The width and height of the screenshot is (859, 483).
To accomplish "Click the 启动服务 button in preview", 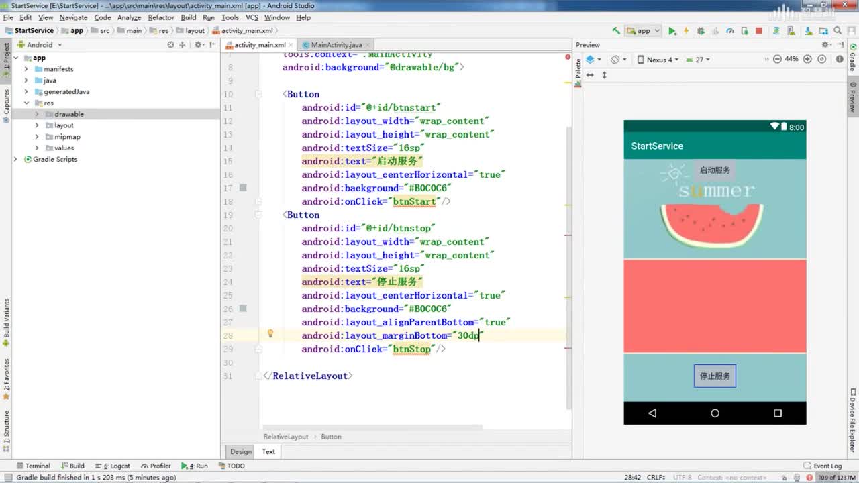I will tap(715, 170).
